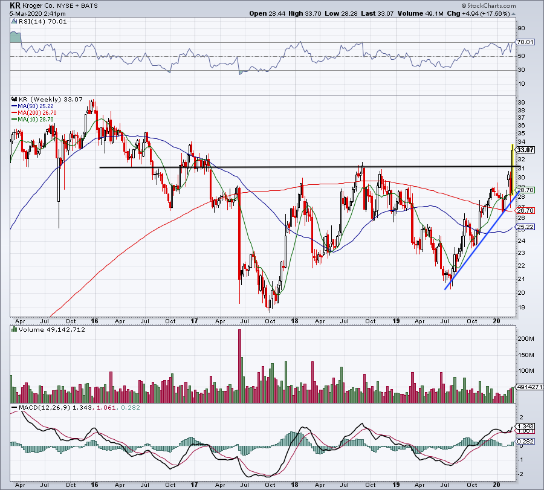The image size is (544, 490).
Task: Click the 'Low 28.28' quote value
Action: click(x=342, y=13)
